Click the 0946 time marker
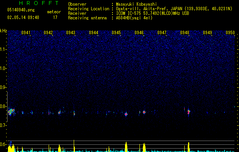This screenshot has width=239, height=152. [139, 33]
